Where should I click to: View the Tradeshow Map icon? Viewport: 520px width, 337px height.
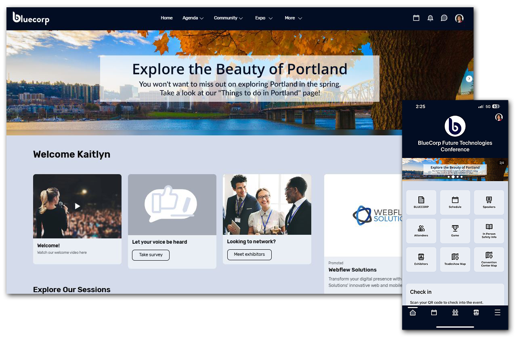pyautogui.click(x=455, y=259)
